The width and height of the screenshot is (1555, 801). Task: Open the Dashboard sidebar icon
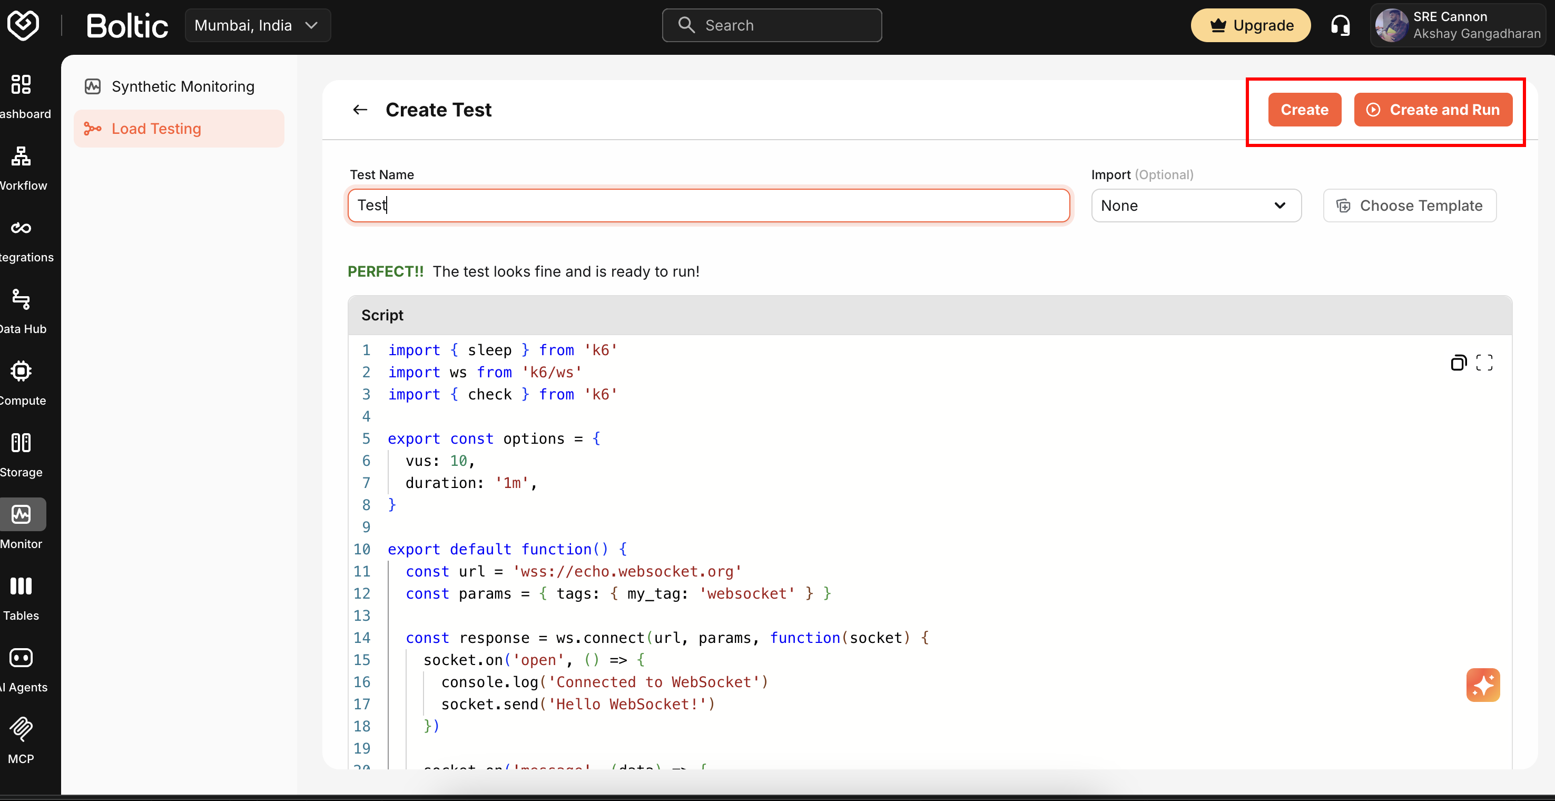coord(21,84)
